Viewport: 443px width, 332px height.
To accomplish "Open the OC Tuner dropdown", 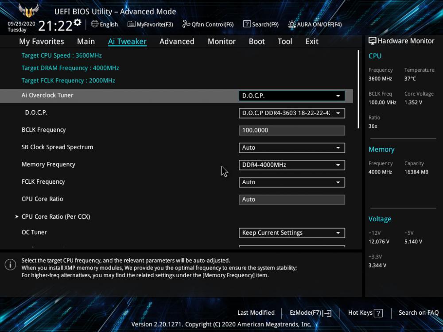I will tap(292, 233).
